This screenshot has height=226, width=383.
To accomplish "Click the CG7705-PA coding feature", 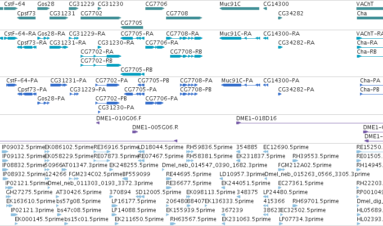I will (x=134, y=94).
